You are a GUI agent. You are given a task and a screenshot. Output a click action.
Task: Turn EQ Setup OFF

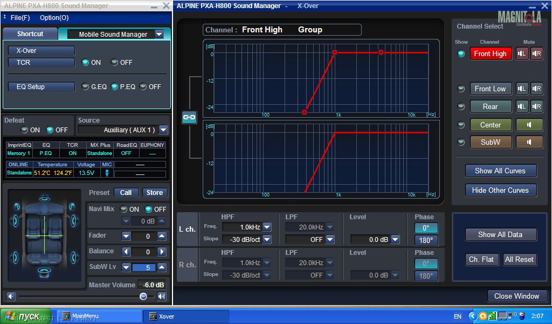tap(143, 87)
